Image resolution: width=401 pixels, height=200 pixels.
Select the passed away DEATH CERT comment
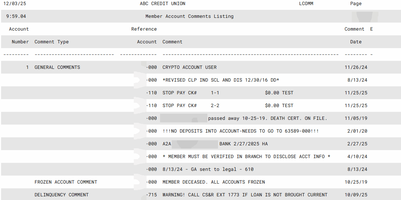[x=267, y=118]
